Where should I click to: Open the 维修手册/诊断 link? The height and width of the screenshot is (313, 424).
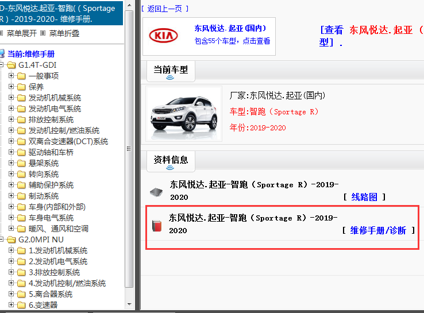pyautogui.click(x=378, y=230)
